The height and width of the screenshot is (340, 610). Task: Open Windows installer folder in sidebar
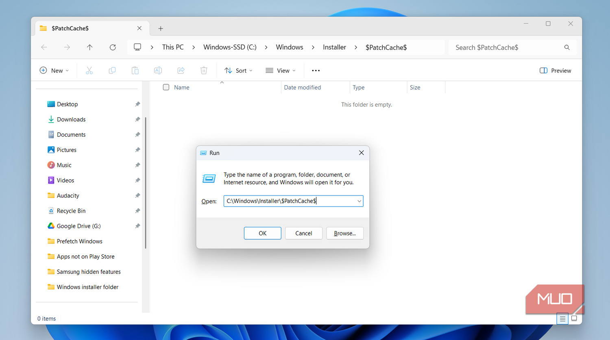click(x=87, y=287)
